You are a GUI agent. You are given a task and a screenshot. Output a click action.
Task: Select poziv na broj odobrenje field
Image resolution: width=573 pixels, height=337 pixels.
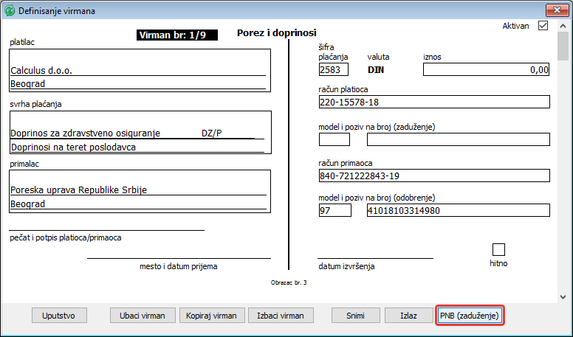coord(458,210)
